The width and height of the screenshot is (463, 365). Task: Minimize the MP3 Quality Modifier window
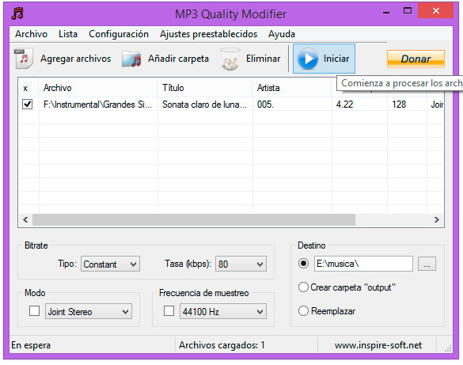386,13
